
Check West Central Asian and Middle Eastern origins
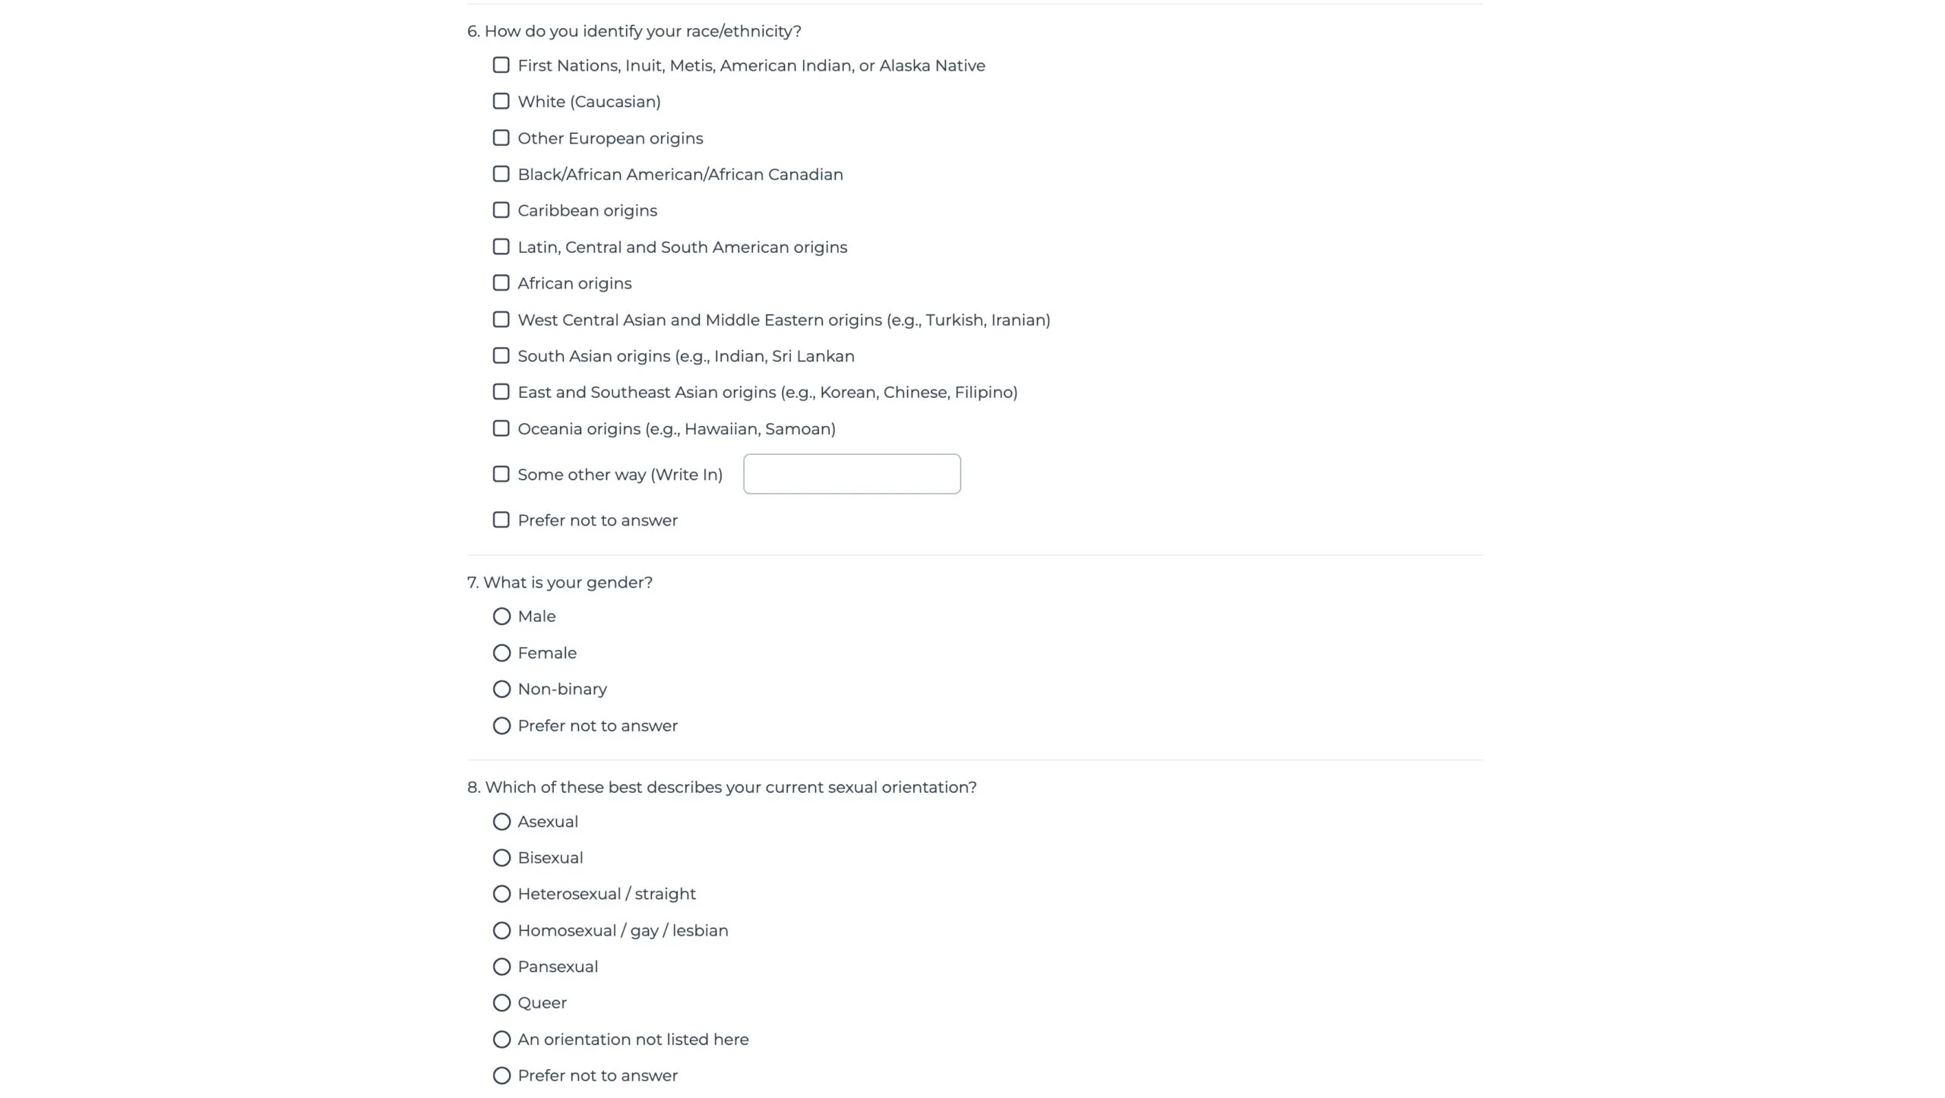501,320
